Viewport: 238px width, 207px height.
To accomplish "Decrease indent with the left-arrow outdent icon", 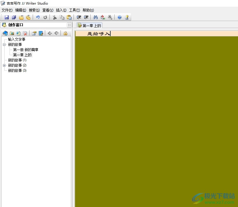I will pyautogui.click(x=86, y=17).
